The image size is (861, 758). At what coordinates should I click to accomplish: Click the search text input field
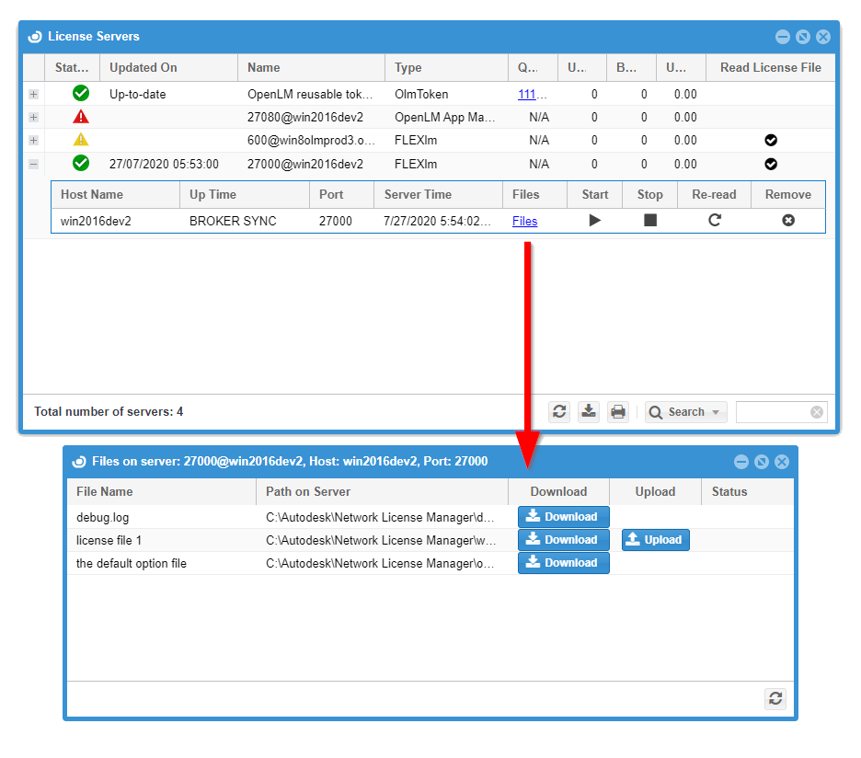tap(773, 412)
